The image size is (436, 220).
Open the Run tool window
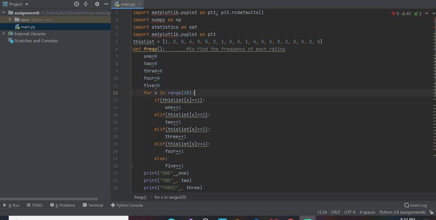click(11, 205)
